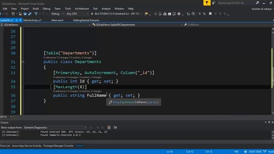Screen dimensions: 274x154
Task: Open the Project menu
Action: tap(25, 9)
